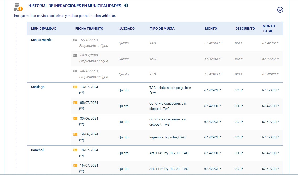The image size is (298, 175).
Task: Click the yellow fine icon for 13/07/2024
Action: 75,87
